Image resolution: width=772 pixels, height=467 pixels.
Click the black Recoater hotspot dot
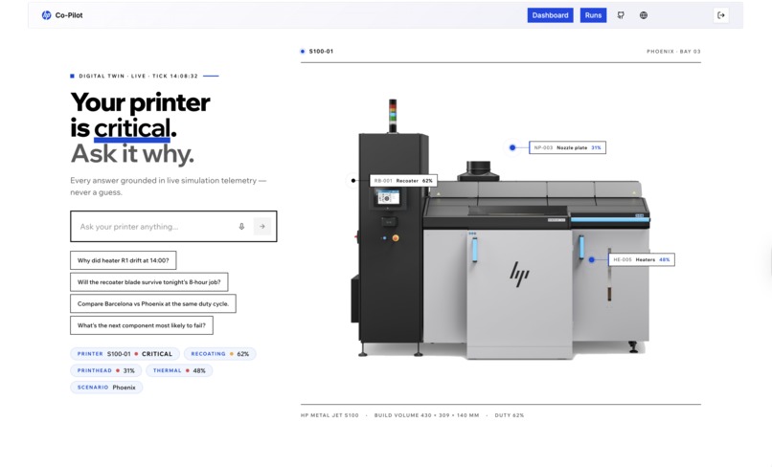click(x=353, y=181)
